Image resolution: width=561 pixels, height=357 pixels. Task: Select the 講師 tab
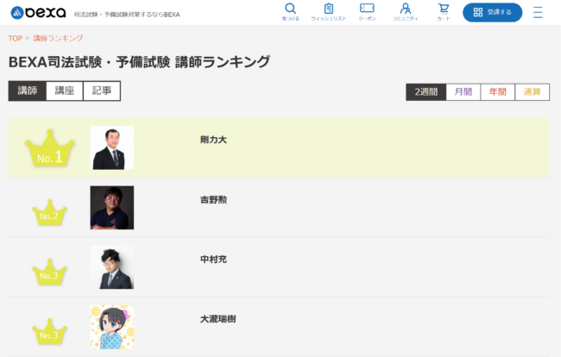point(28,91)
